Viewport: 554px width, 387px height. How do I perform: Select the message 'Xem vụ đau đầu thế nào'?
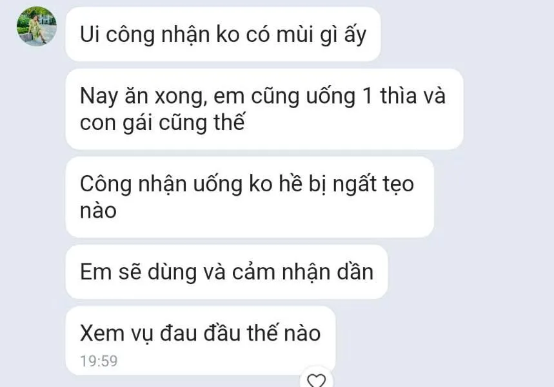tap(201, 341)
